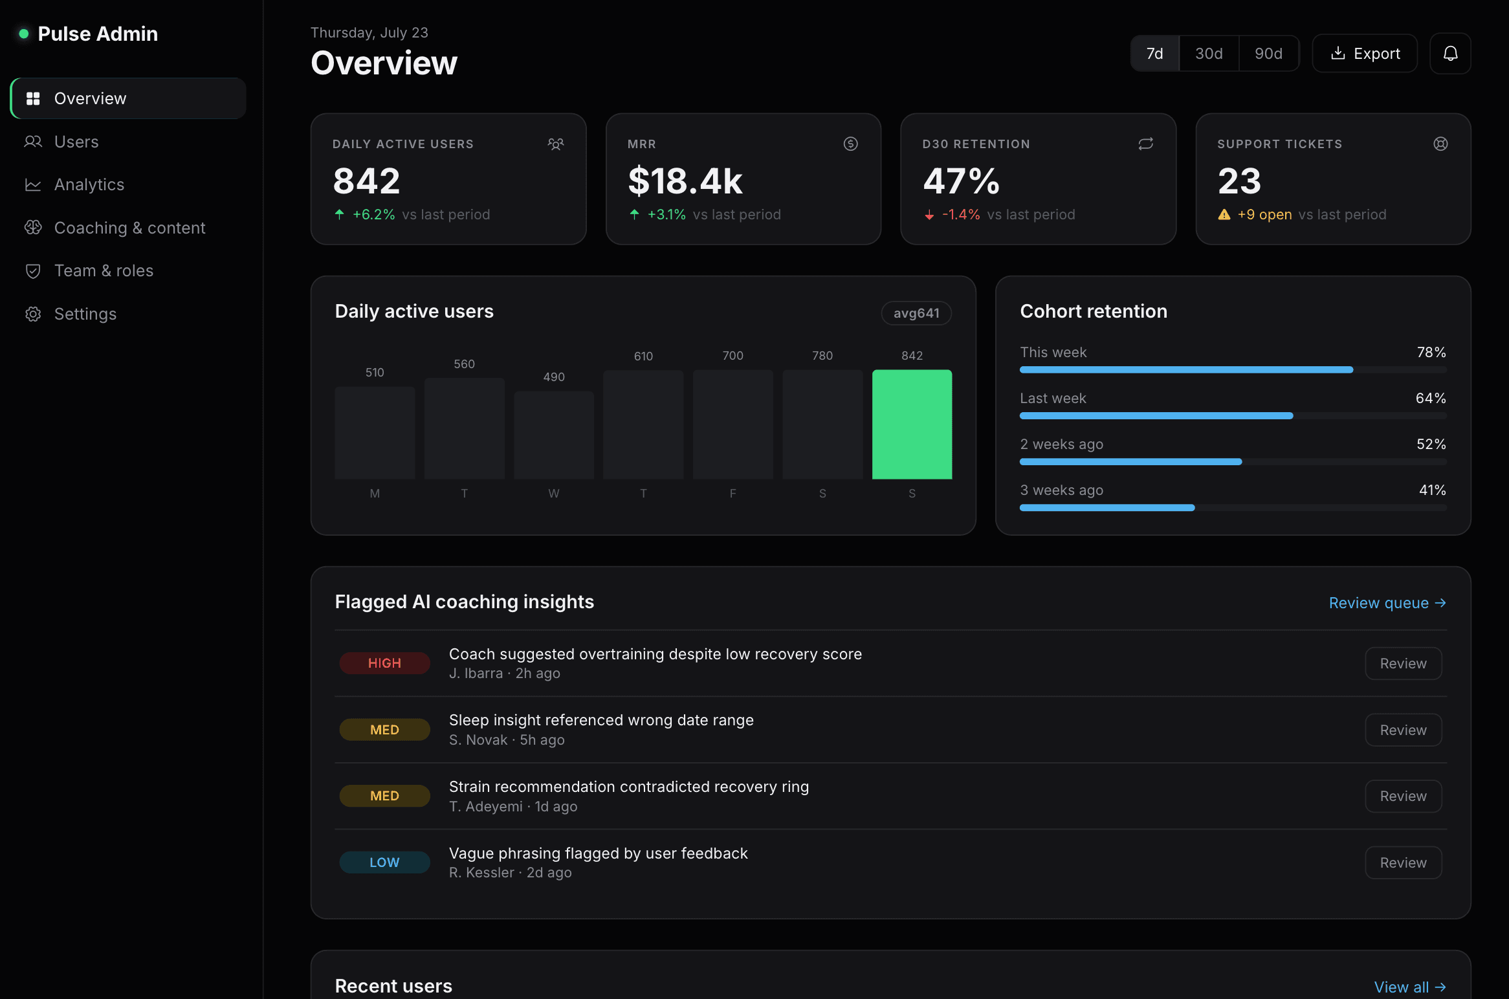Review the Sleep insight wrong date range item

point(1403,730)
